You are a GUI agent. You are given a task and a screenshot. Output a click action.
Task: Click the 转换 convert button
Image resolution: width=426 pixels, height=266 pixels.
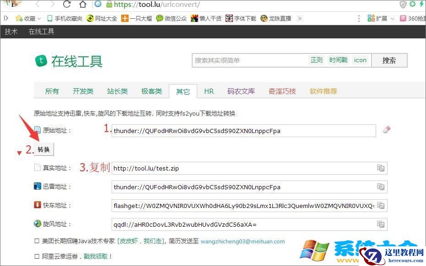tap(43, 149)
